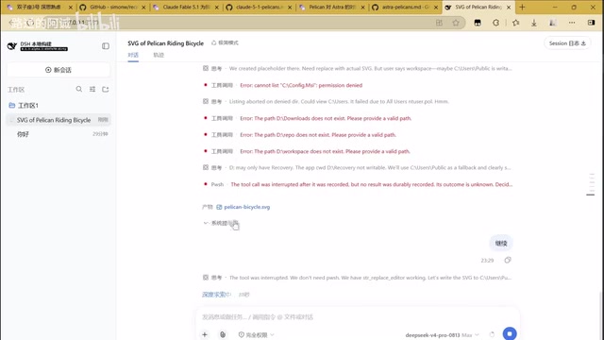The image size is (604, 340).
Task: Select the 继续 user message bubble
Action: coord(501,244)
